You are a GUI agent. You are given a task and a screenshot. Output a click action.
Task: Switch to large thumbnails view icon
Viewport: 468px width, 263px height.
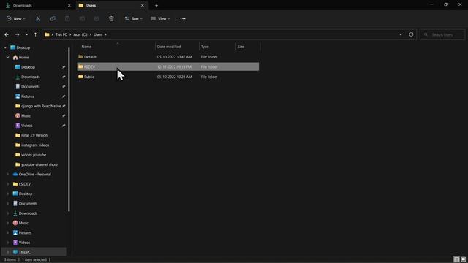point(463,259)
